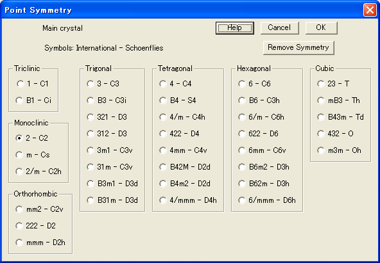Screen dimensions: 380x263
Task: Confirm with the OK button
Action: click(x=321, y=28)
